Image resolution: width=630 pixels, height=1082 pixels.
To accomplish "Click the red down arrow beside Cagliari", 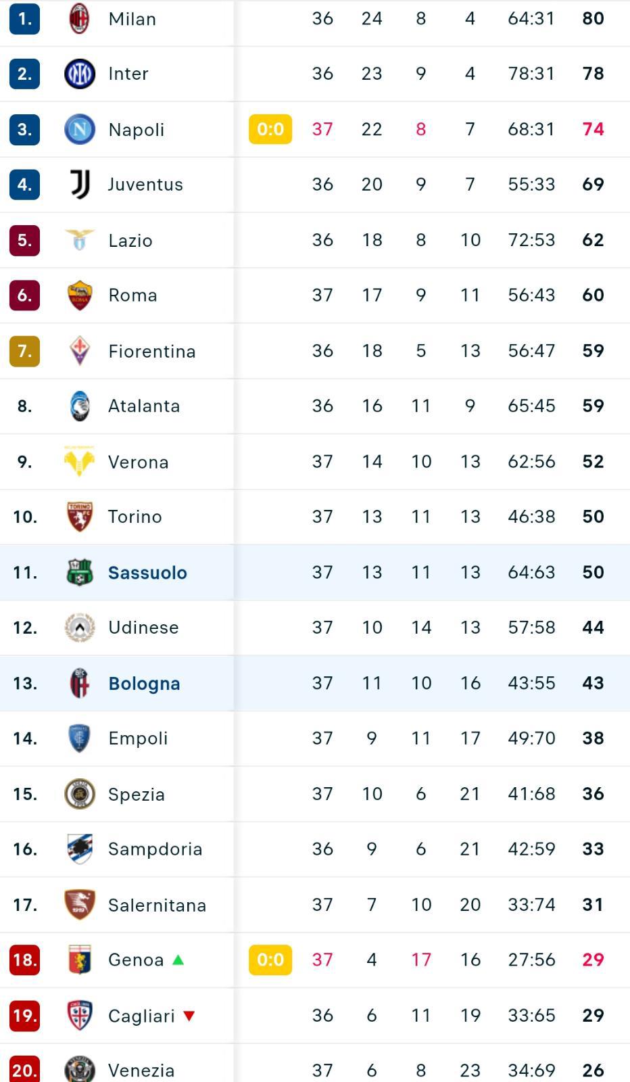I will tap(189, 1016).
